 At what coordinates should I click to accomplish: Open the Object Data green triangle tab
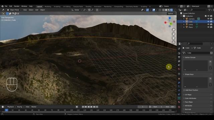click(x=179, y=98)
